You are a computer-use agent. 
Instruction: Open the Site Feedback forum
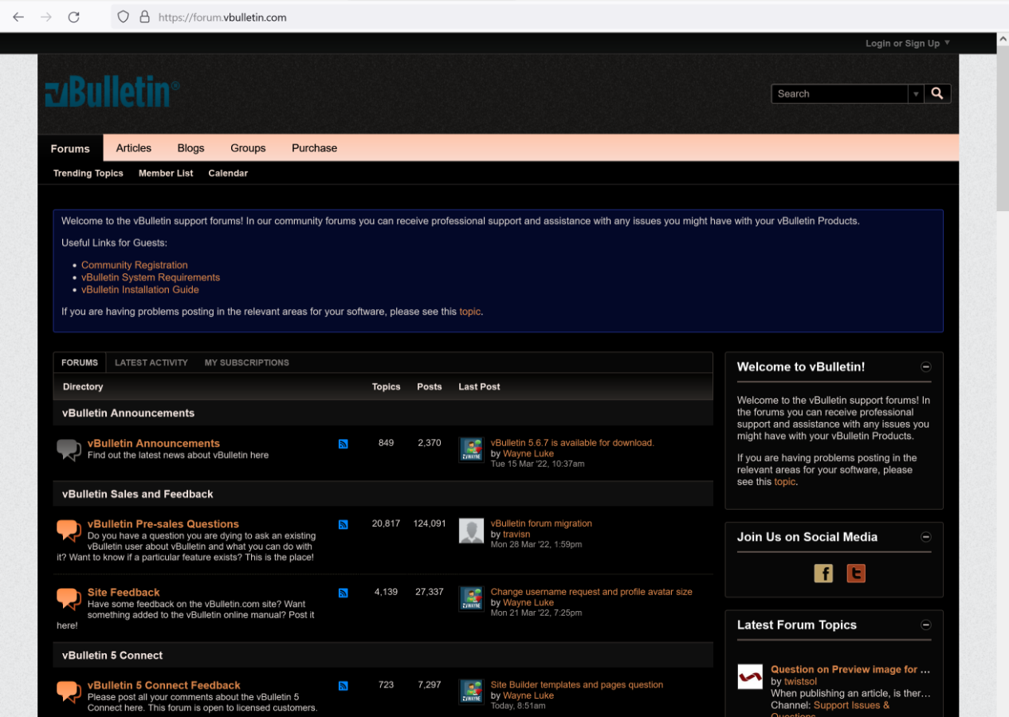[124, 592]
